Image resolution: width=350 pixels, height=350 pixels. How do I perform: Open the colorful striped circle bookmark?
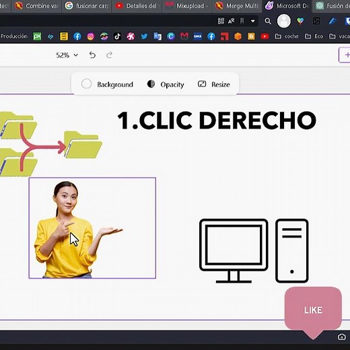(104, 36)
